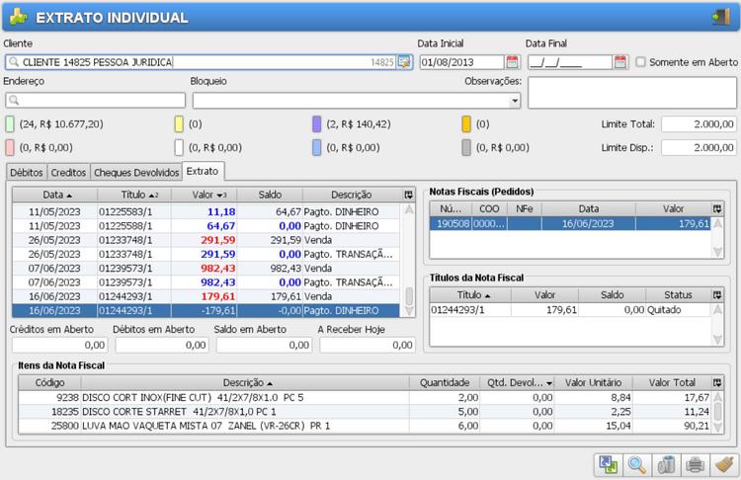Viewport: 741px width, 480px height.
Task: Click the purple status swatch (2, R$ 140,42)
Action: tap(317, 124)
